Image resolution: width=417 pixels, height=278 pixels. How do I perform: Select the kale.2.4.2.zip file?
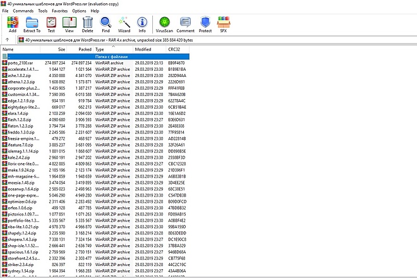(19, 157)
